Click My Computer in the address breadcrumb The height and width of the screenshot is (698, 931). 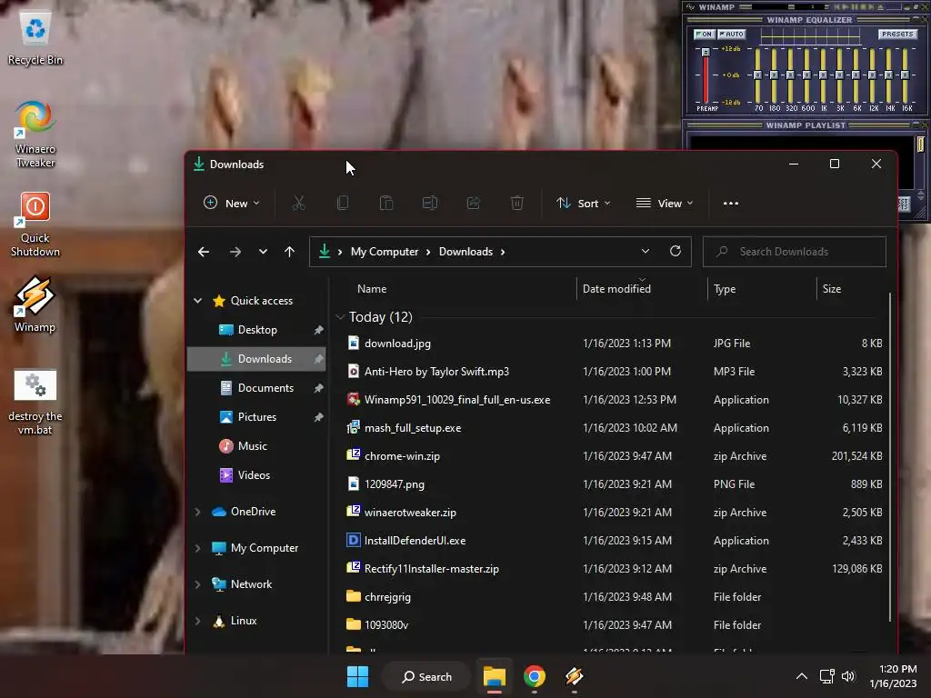[385, 252]
